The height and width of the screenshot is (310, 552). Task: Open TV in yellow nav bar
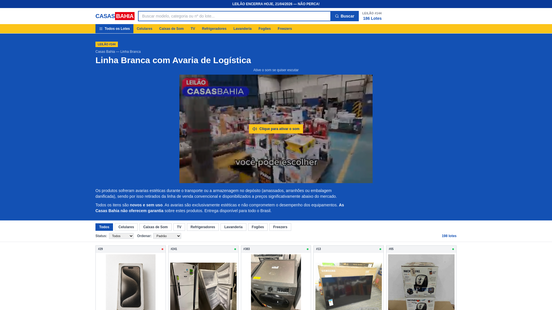pyautogui.click(x=193, y=29)
